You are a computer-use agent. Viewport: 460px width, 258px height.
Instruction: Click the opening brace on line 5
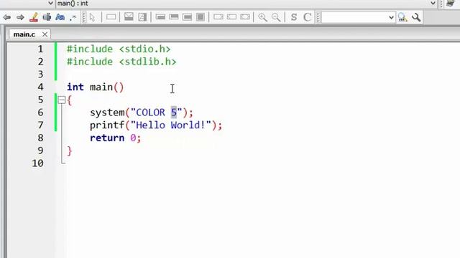pyautogui.click(x=70, y=100)
